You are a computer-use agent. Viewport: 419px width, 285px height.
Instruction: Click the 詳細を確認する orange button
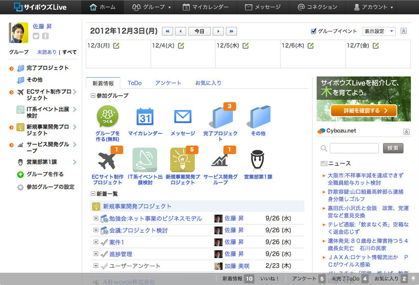(364, 111)
